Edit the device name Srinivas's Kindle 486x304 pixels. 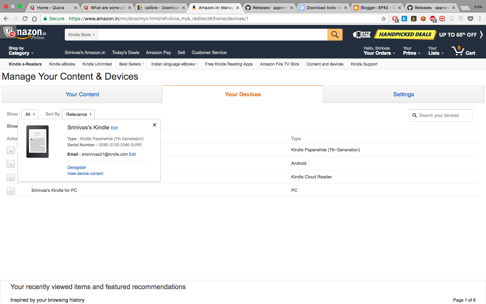click(x=114, y=128)
